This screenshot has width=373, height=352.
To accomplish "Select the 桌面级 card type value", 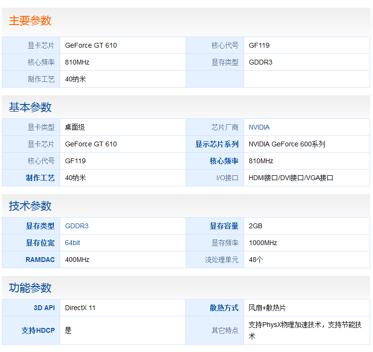I will 75,127.
